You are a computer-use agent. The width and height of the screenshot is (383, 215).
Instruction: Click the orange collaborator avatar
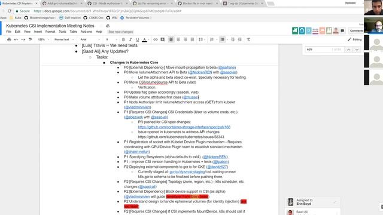coord(322,30)
